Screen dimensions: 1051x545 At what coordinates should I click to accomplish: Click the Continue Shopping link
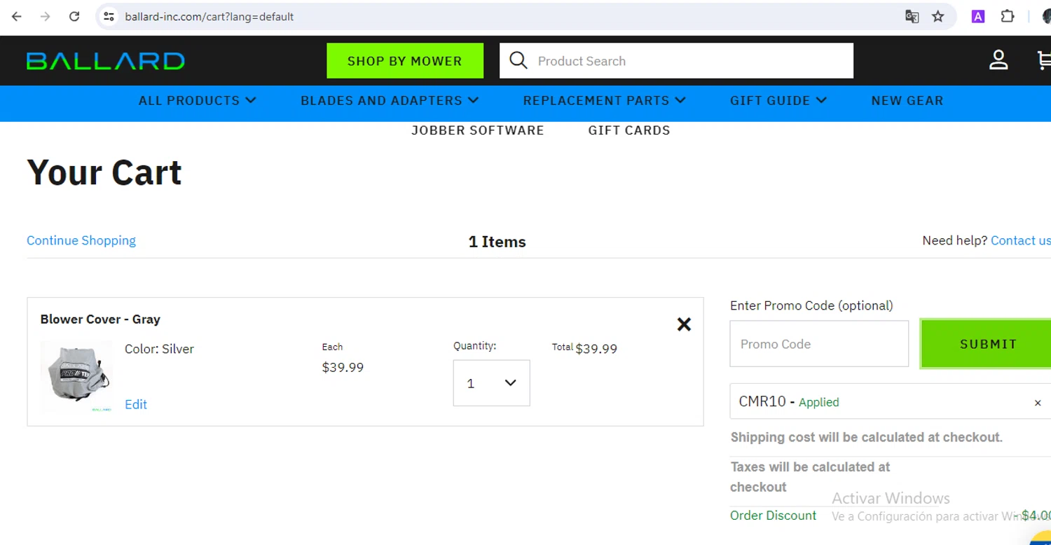point(81,240)
